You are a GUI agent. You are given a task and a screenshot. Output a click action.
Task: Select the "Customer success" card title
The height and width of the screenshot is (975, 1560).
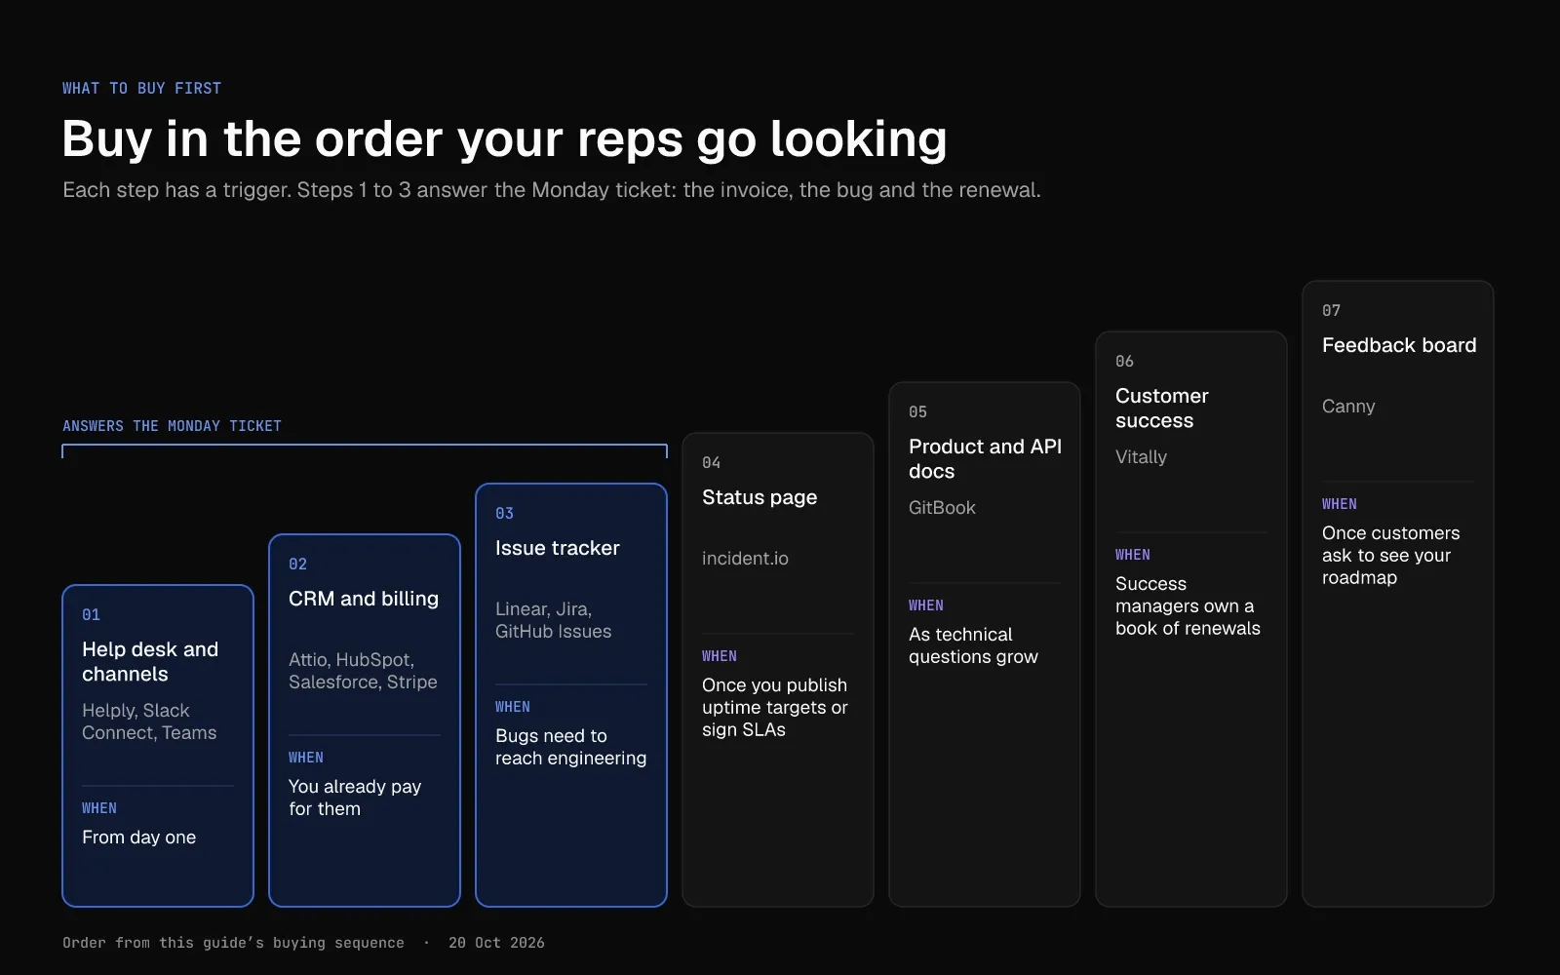click(1162, 409)
